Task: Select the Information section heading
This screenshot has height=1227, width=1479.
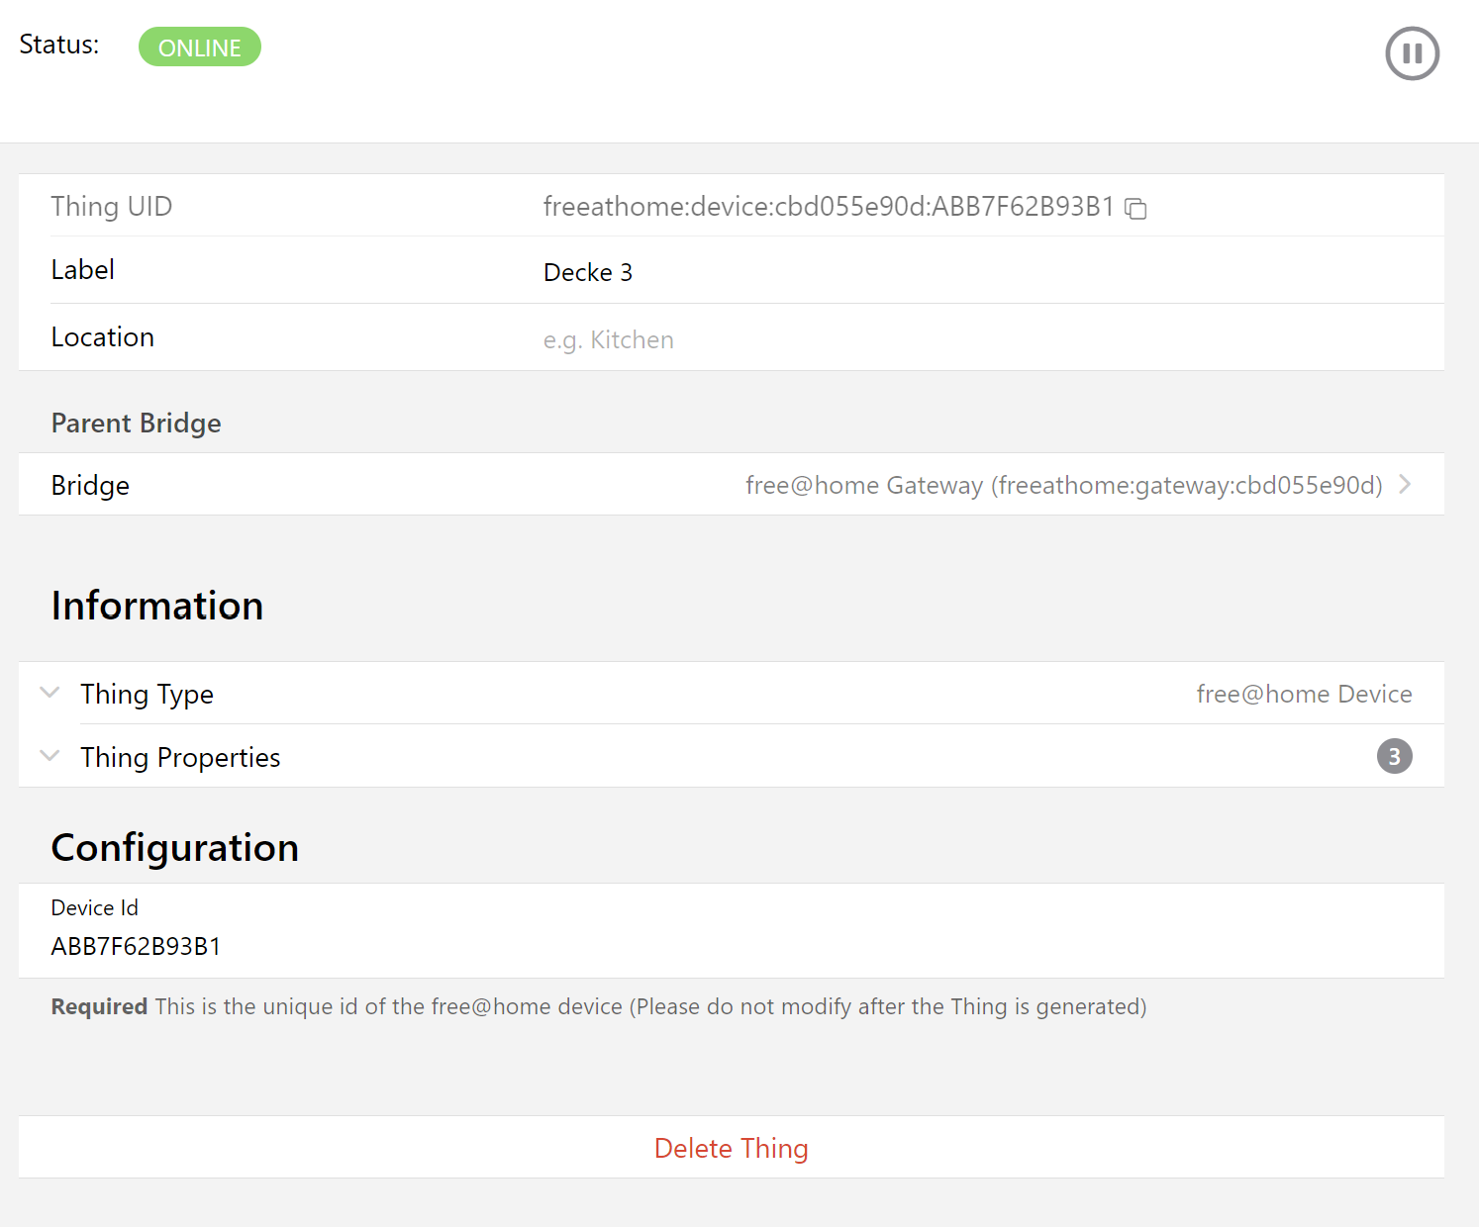Action: [x=157, y=605]
